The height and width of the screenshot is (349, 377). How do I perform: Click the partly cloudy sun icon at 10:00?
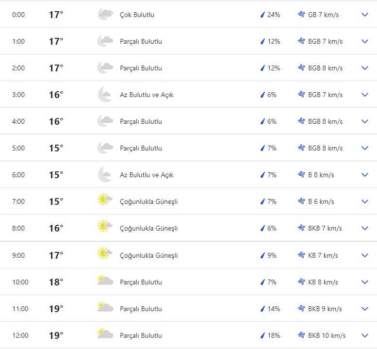coord(105,282)
